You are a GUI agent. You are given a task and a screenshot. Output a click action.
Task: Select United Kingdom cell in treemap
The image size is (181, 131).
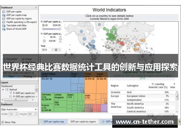click(60, 97)
